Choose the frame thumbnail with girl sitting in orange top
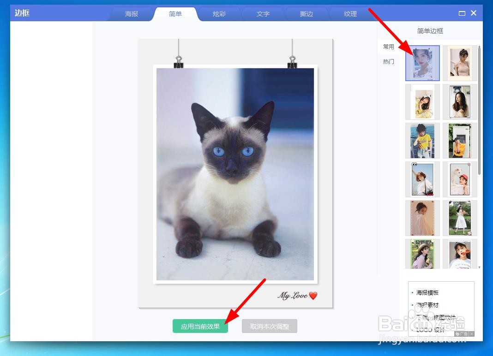 [x=460, y=141]
